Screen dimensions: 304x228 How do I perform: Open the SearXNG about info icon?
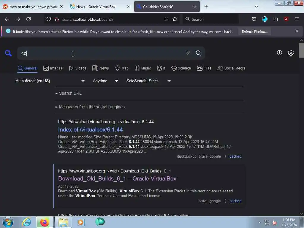(x=279, y=53)
